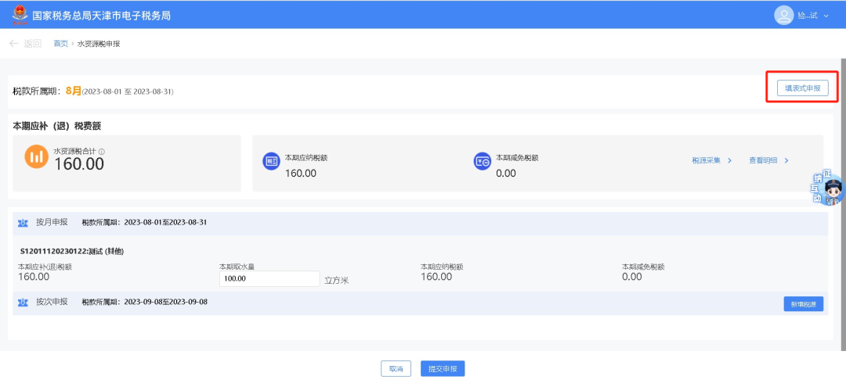
Task: Click the 返回 back arrow
Action: pyautogui.click(x=14, y=44)
